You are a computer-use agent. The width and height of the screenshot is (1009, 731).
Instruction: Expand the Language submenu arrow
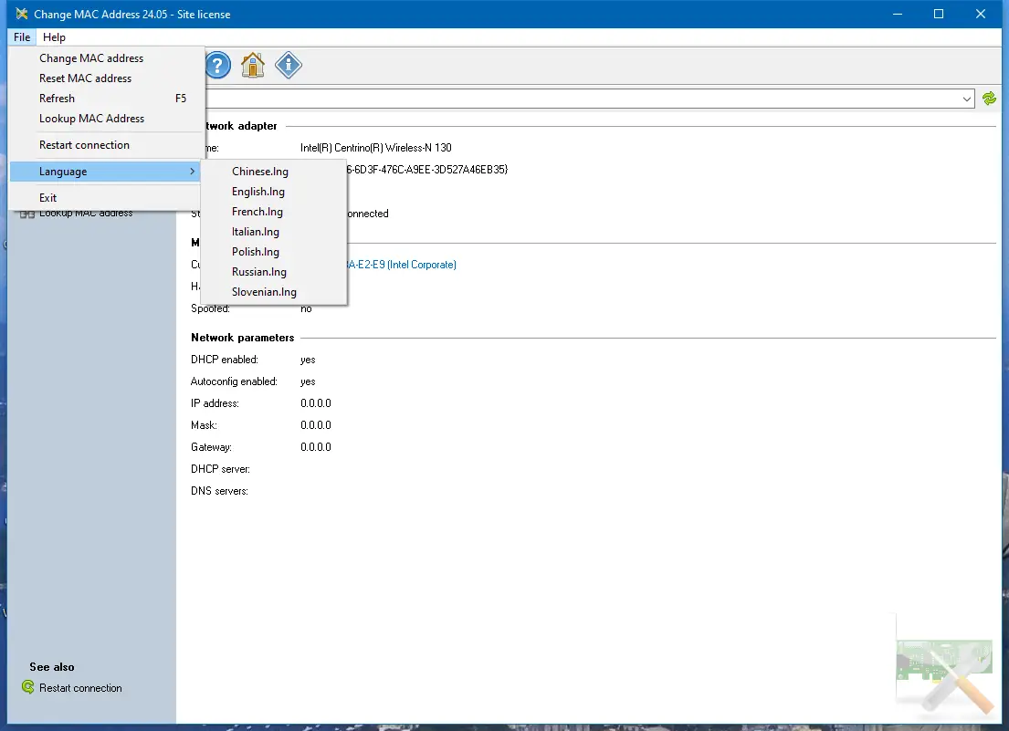tap(192, 171)
